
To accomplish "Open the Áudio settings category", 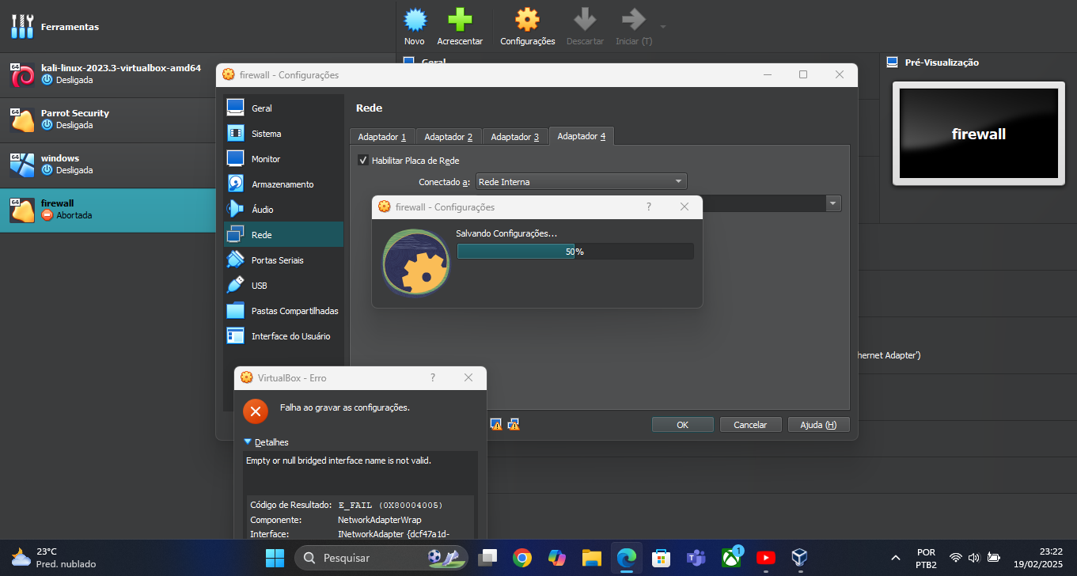I will point(283,210).
